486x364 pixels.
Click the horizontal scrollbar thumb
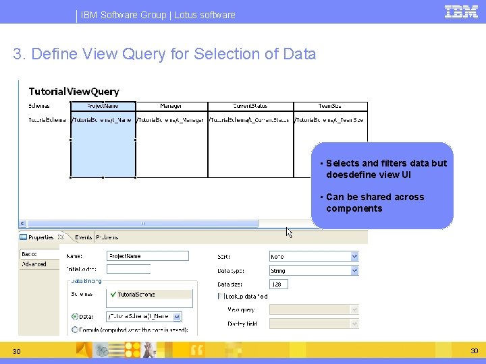143,223
